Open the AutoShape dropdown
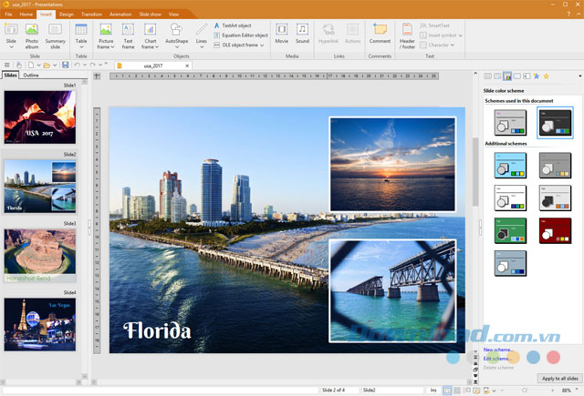 [x=176, y=46]
